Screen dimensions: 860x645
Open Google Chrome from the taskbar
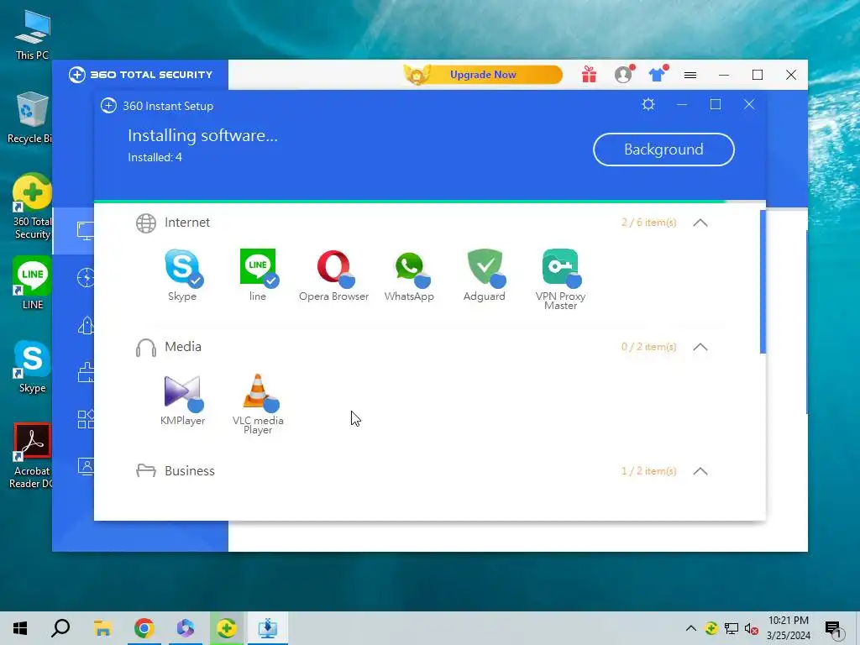click(144, 628)
